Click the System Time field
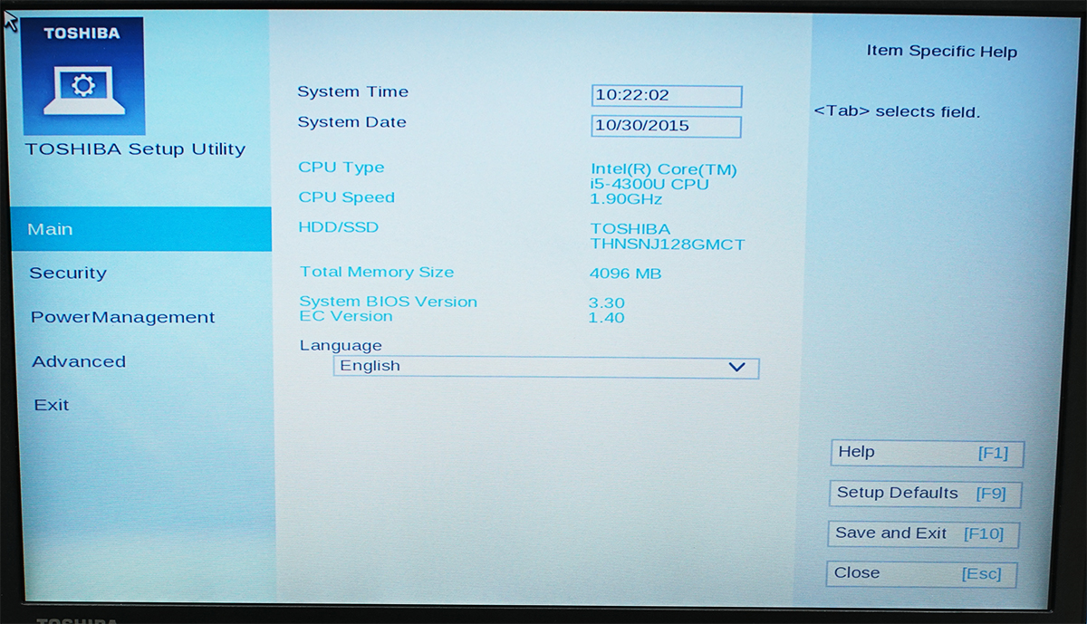This screenshot has height=624, width=1087. coord(667,96)
